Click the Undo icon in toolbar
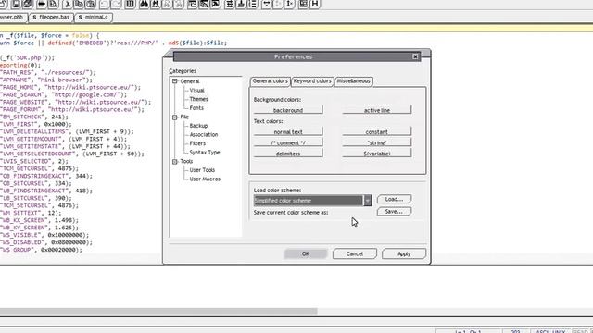This screenshot has height=333, width=593. pos(104,4)
